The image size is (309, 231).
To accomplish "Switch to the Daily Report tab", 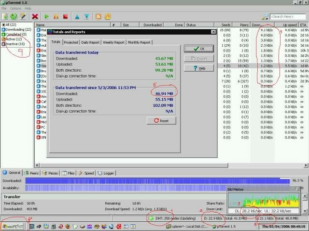I will (x=90, y=42).
